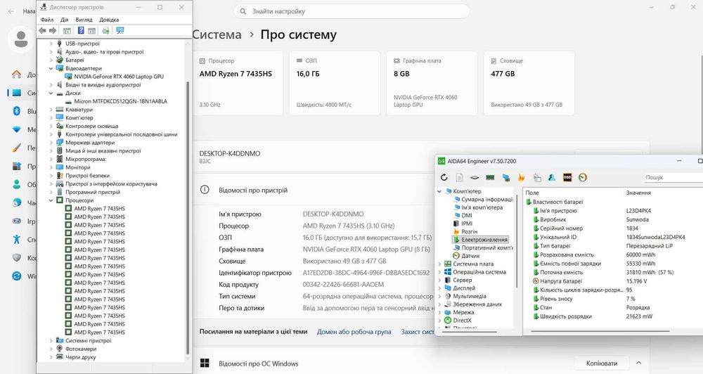Click the monitor scan-hardware icon in Device Manager toolbar
The height and width of the screenshot is (374, 703).
120,30
